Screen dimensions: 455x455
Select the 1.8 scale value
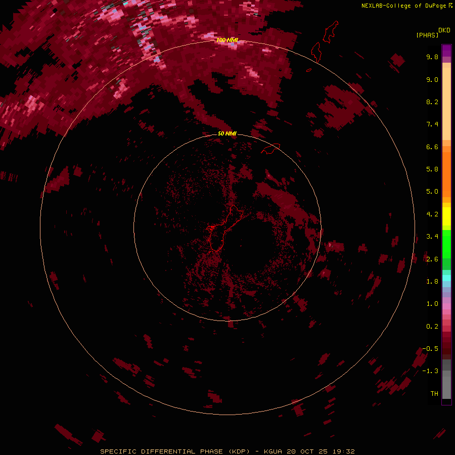pyautogui.click(x=432, y=282)
